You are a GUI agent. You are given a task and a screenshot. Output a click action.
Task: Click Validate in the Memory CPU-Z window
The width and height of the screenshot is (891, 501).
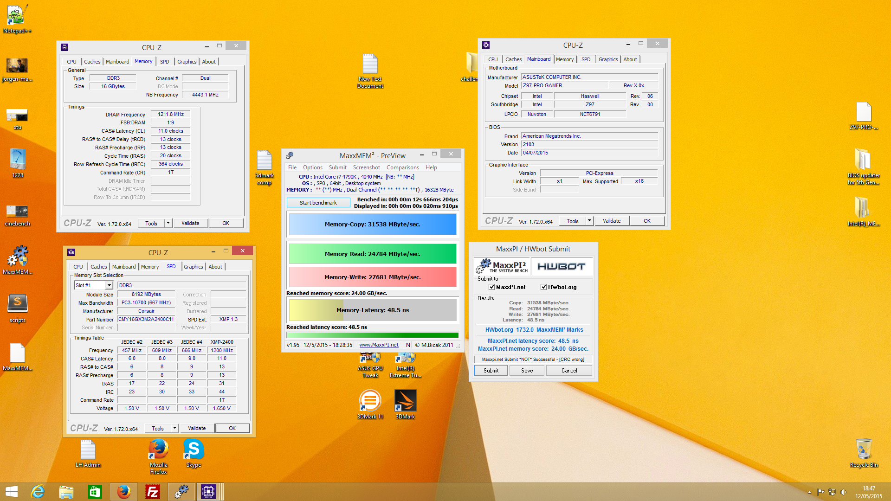[190, 223]
